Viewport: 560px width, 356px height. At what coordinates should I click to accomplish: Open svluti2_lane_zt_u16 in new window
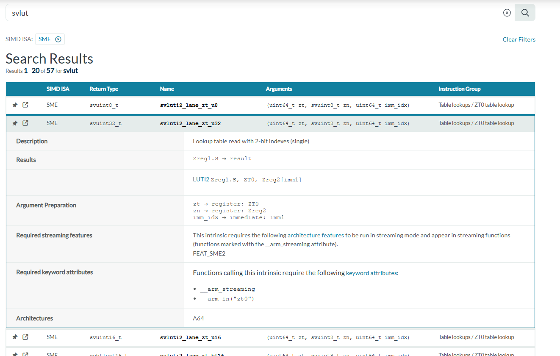click(25, 337)
